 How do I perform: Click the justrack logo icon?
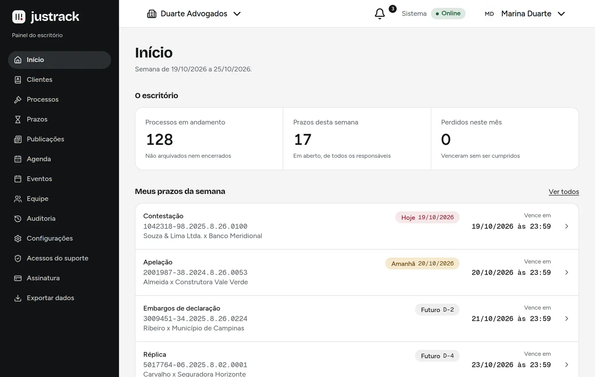(x=19, y=17)
